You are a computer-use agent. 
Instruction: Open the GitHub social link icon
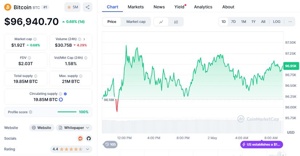coord(88,139)
